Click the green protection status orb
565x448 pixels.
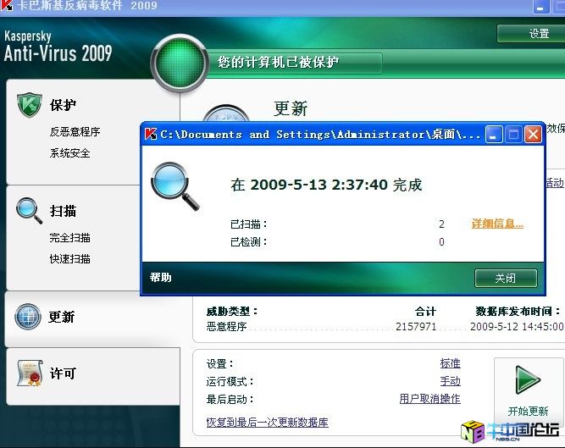point(180,63)
